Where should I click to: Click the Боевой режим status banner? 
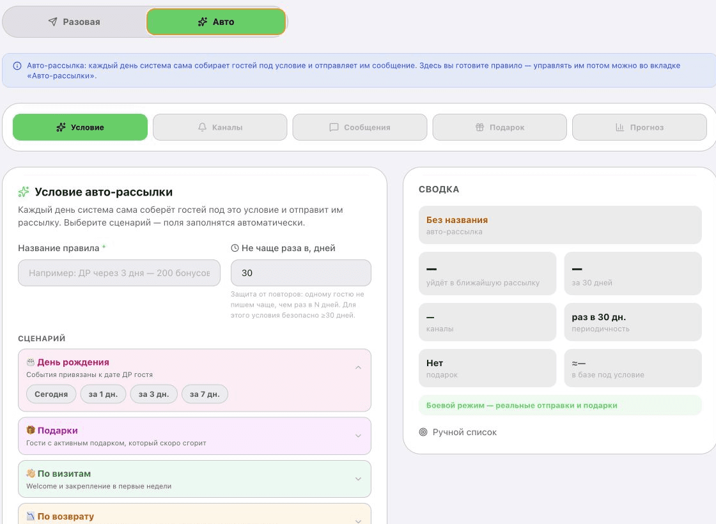(x=560, y=405)
